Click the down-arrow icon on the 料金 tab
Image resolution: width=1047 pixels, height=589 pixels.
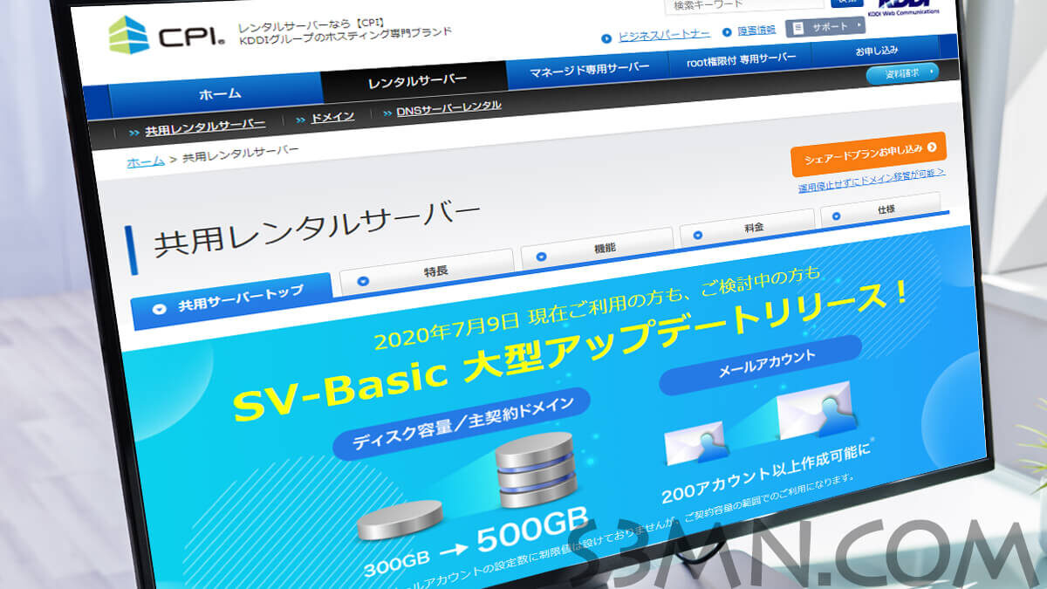(698, 235)
